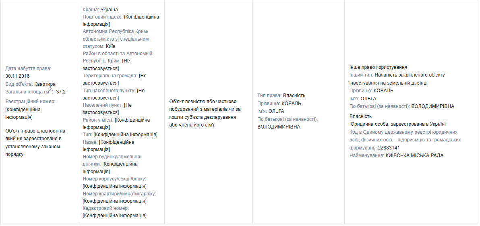Click the "Реєстраційний номер" label
Screen dimensions: 480x226
(30, 102)
